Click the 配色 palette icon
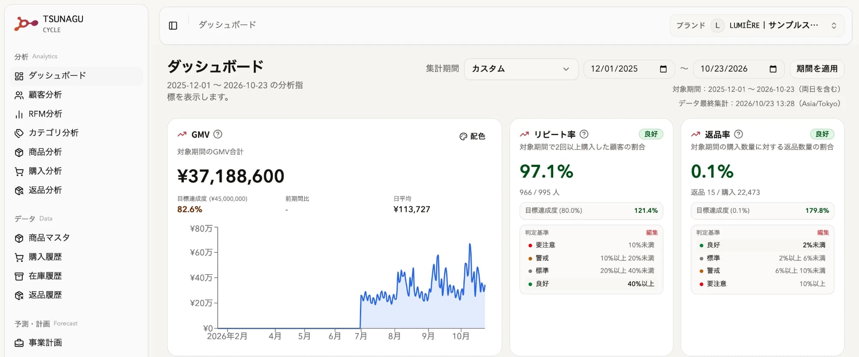Screen dimensions: 859x357 point(463,136)
